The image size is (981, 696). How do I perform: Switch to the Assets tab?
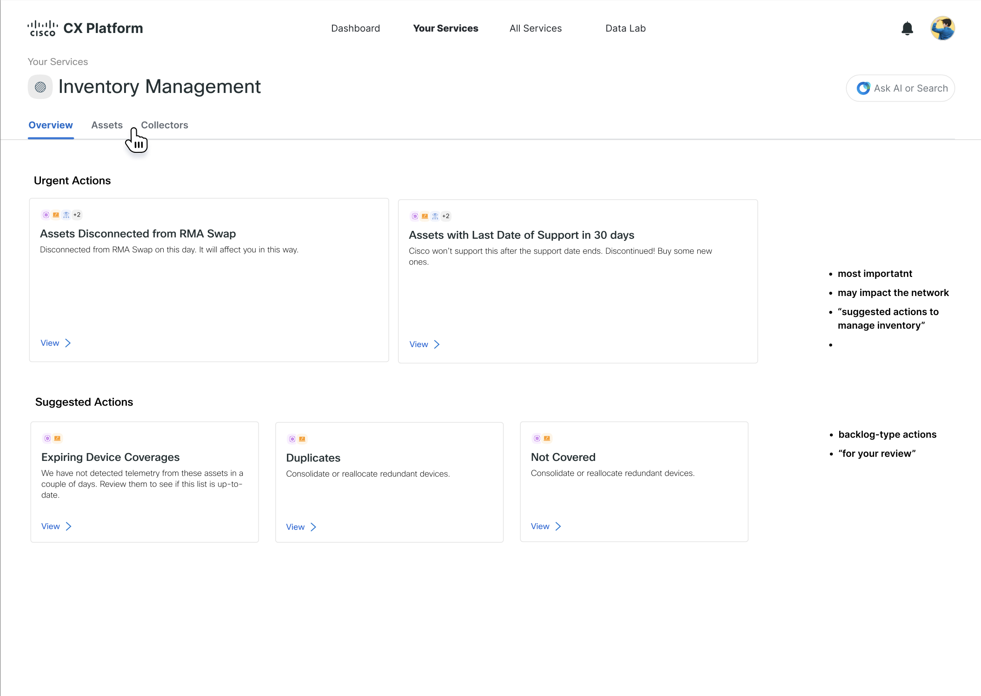pyautogui.click(x=106, y=125)
